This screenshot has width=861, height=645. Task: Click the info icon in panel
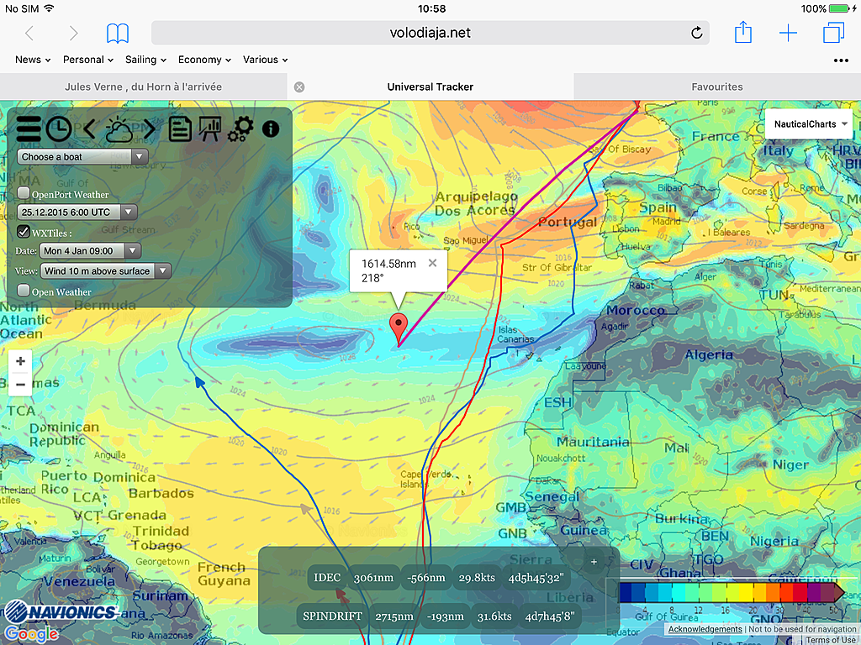pos(271,129)
